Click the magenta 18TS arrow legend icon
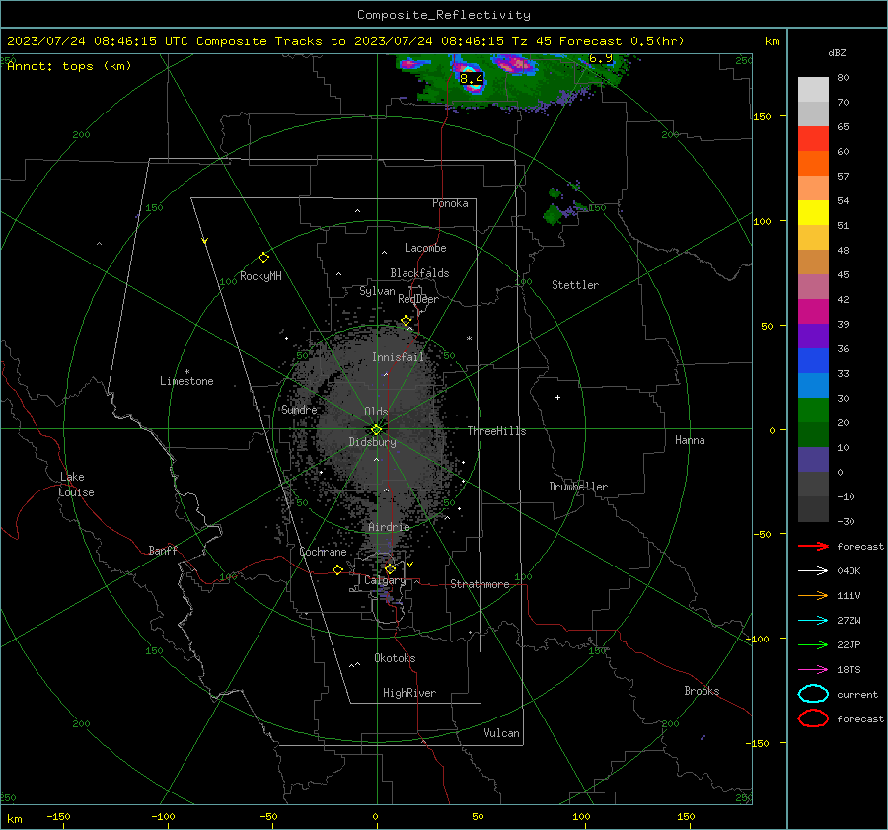The image size is (888, 830). pyautogui.click(x=813, y=670)
